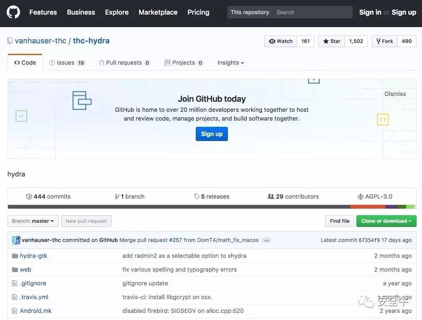Viewport: 422px width, 320px height.
Task: Switch to the Pull requests tab
Action: coord(124,63)
